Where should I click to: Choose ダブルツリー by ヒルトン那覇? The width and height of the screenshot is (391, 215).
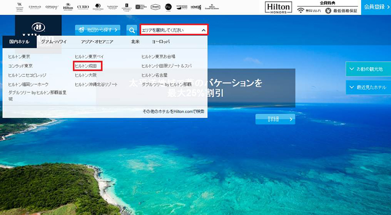[x=166, y=85]
